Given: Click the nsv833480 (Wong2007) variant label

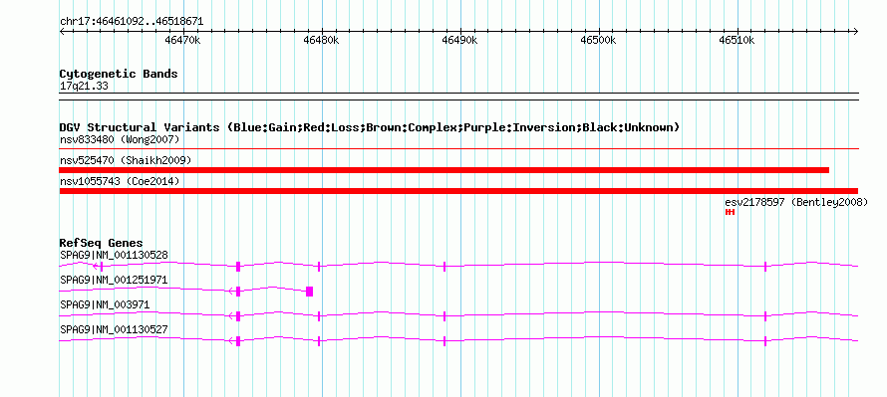Looking at the screenshot, I should pyautogui.click(x=120, y=139).
